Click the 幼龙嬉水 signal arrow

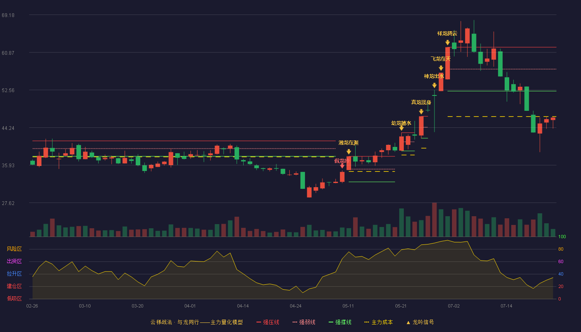[x=401, y=128]
